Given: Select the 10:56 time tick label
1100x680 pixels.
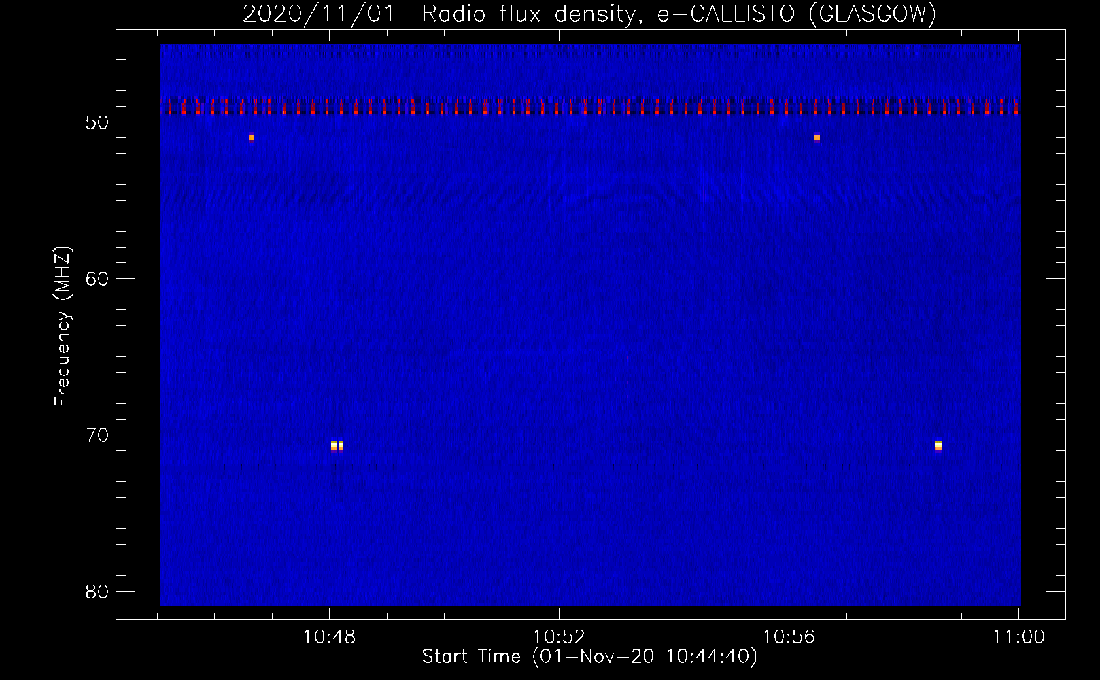Looking at the screenshot, I should (789, 637).
